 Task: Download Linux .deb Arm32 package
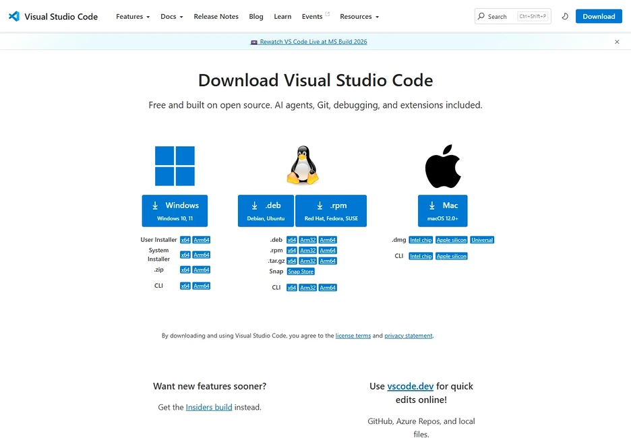click(308, 240)
